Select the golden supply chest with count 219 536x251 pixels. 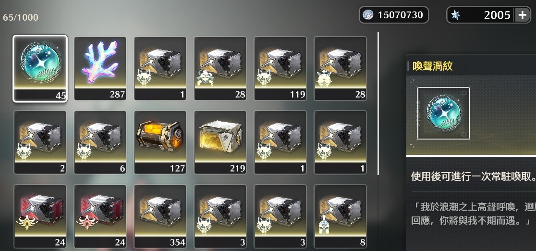(220, 142)
